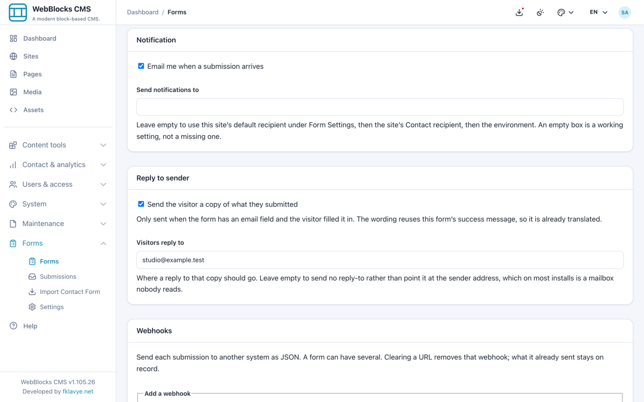Click the Dashboard breadcrumb link
This screenshot has height=402, width=644.
click(x=143, y=12)
